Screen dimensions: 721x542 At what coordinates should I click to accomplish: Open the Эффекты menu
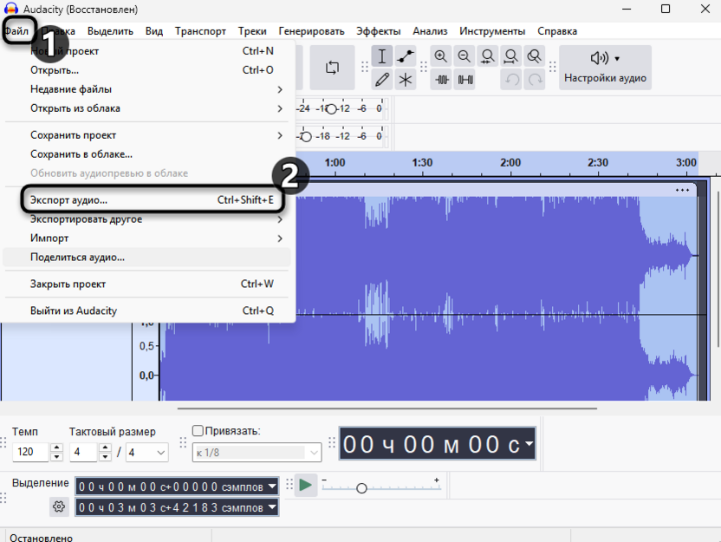tap(379, 31)
